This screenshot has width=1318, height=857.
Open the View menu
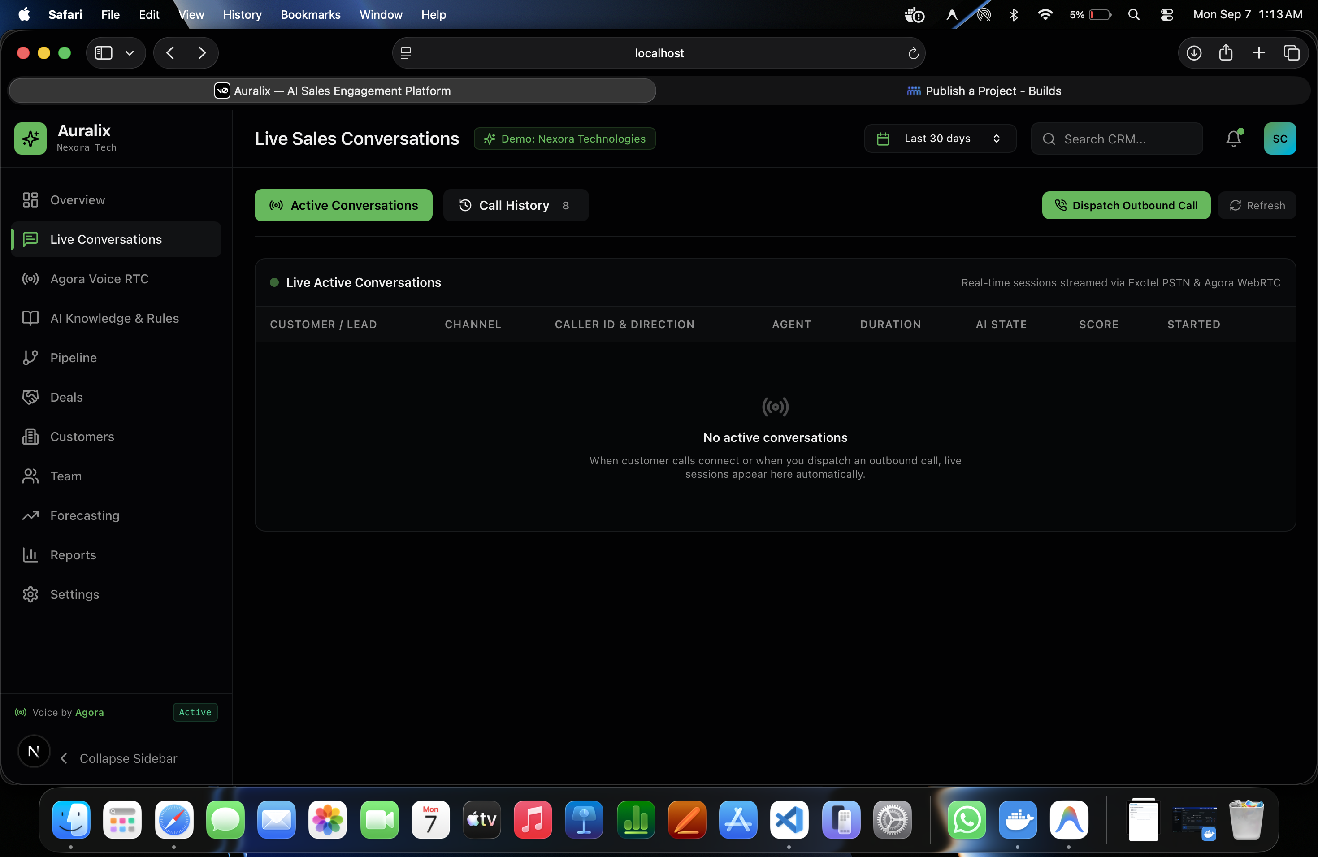pyautogui.click(x=191, y=14)
